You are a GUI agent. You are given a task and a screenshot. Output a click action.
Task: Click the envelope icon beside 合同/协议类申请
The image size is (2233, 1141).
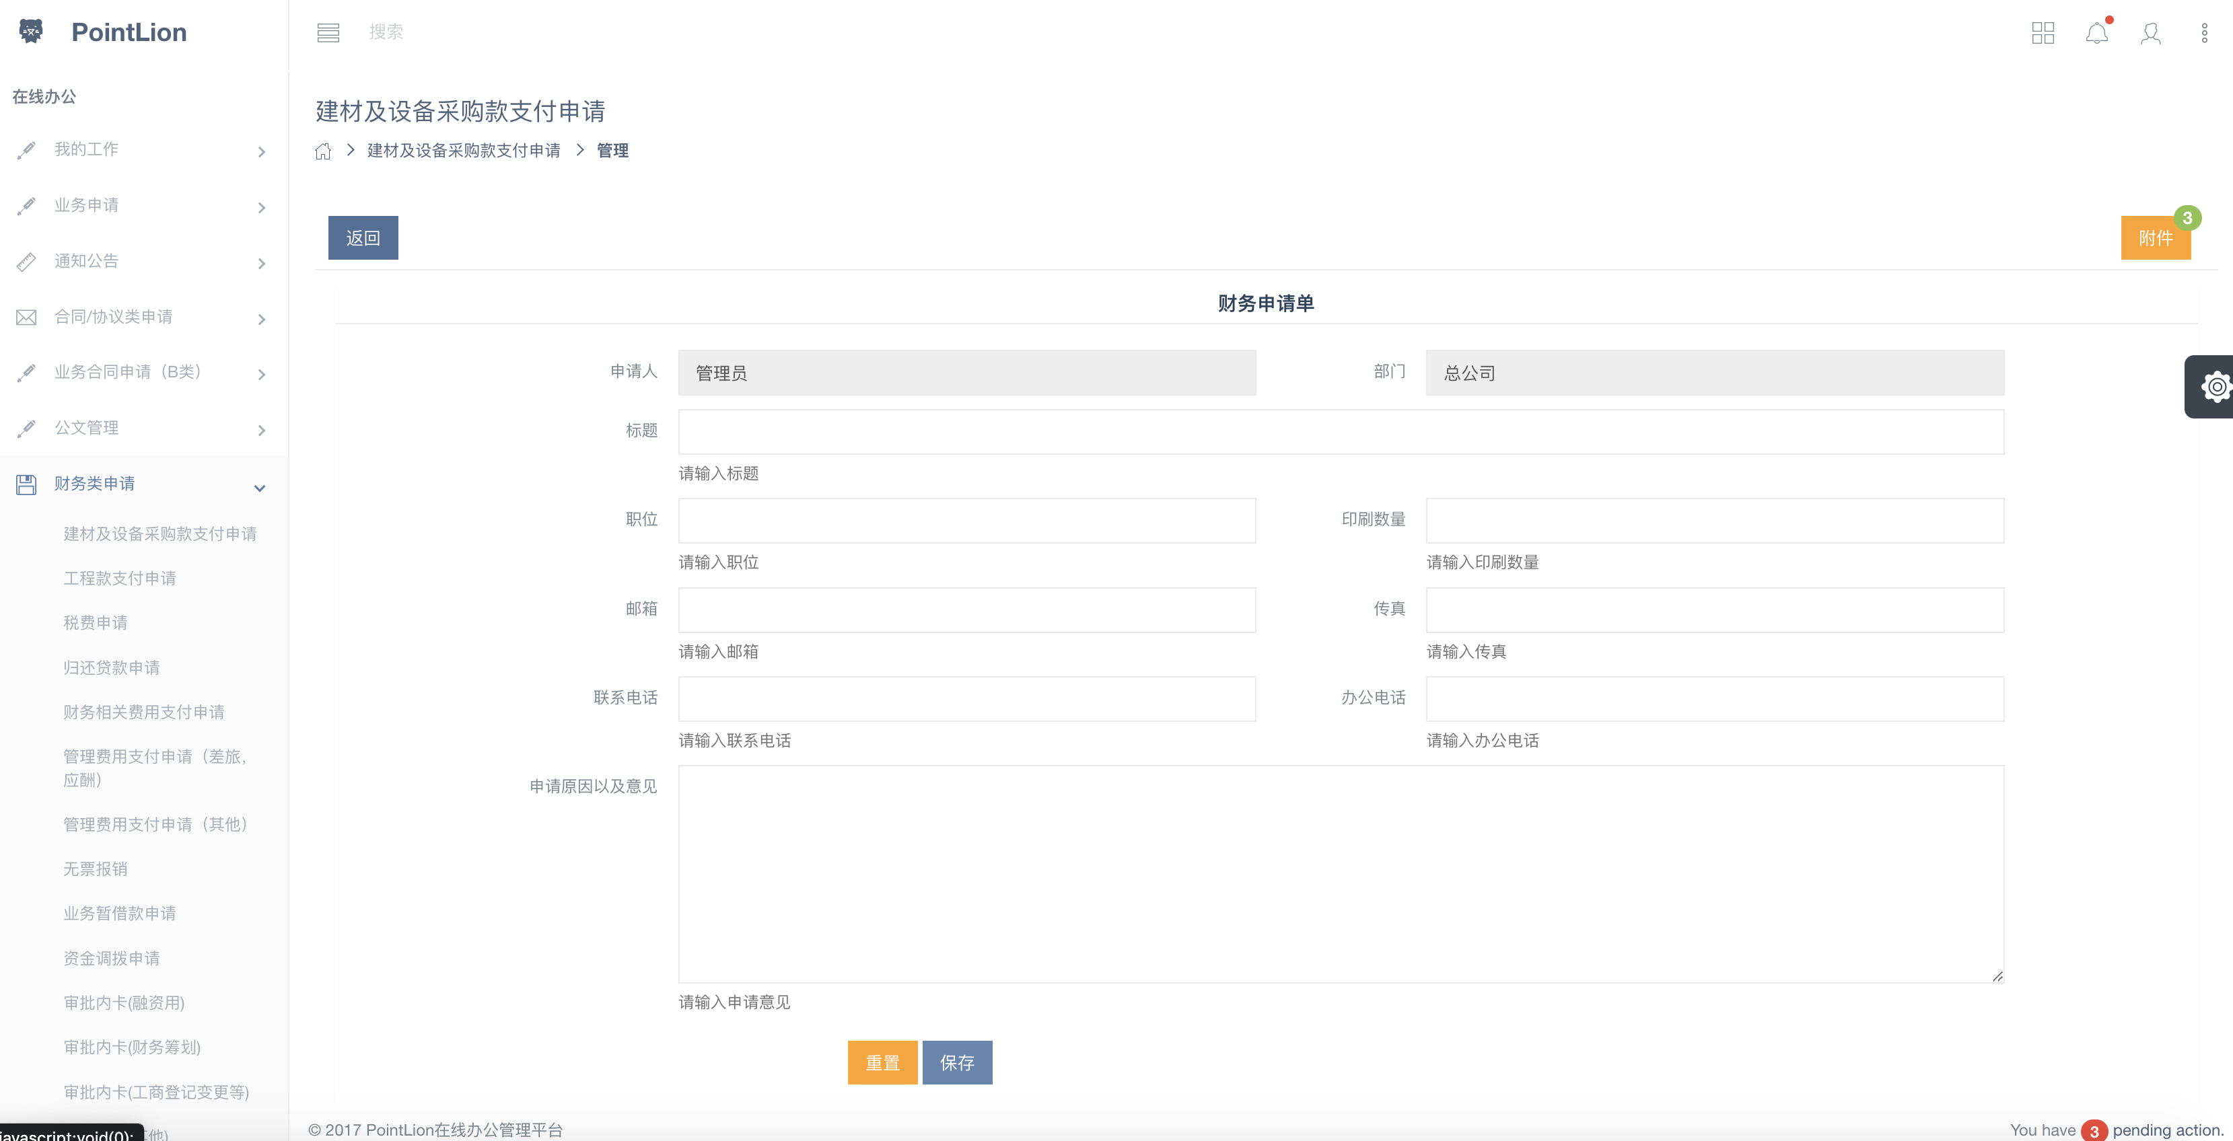click(27, 317)
